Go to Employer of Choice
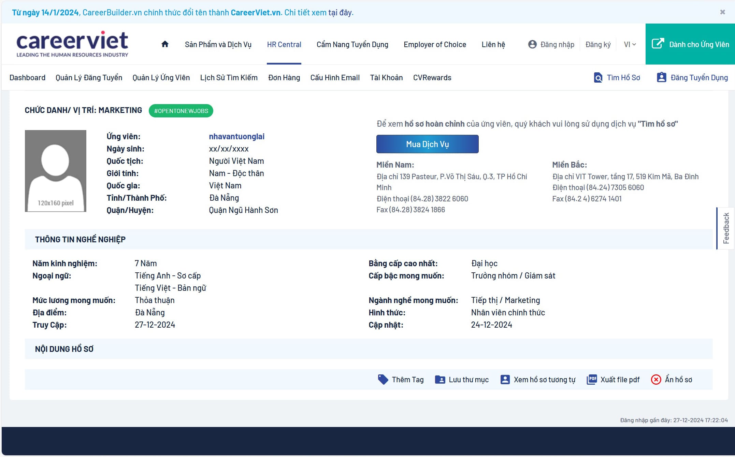 [435, 44]
